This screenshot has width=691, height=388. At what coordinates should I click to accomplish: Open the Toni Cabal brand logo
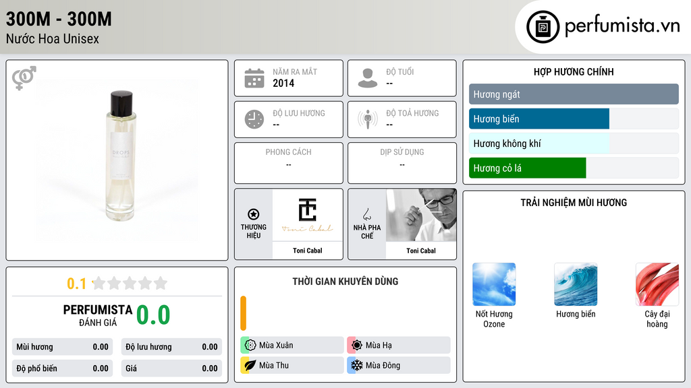(x=308, y=215)
